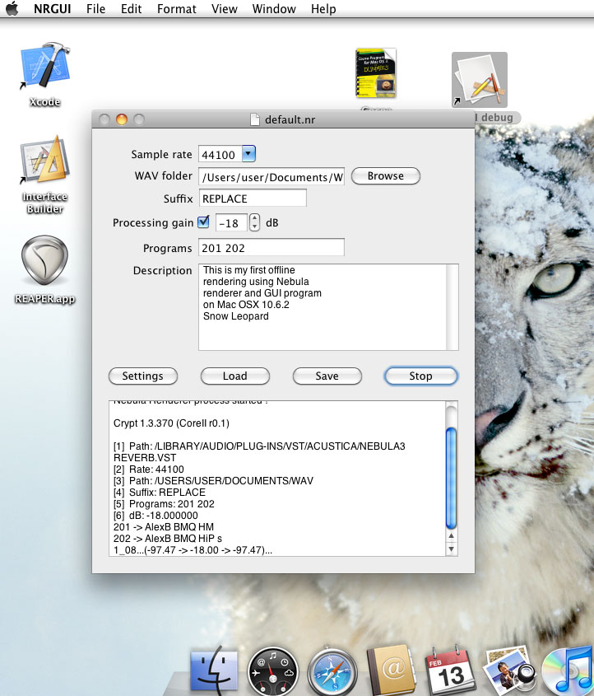
Task: Click into the Programs text field
Action: pyautogui.click(x=271, y=248)
